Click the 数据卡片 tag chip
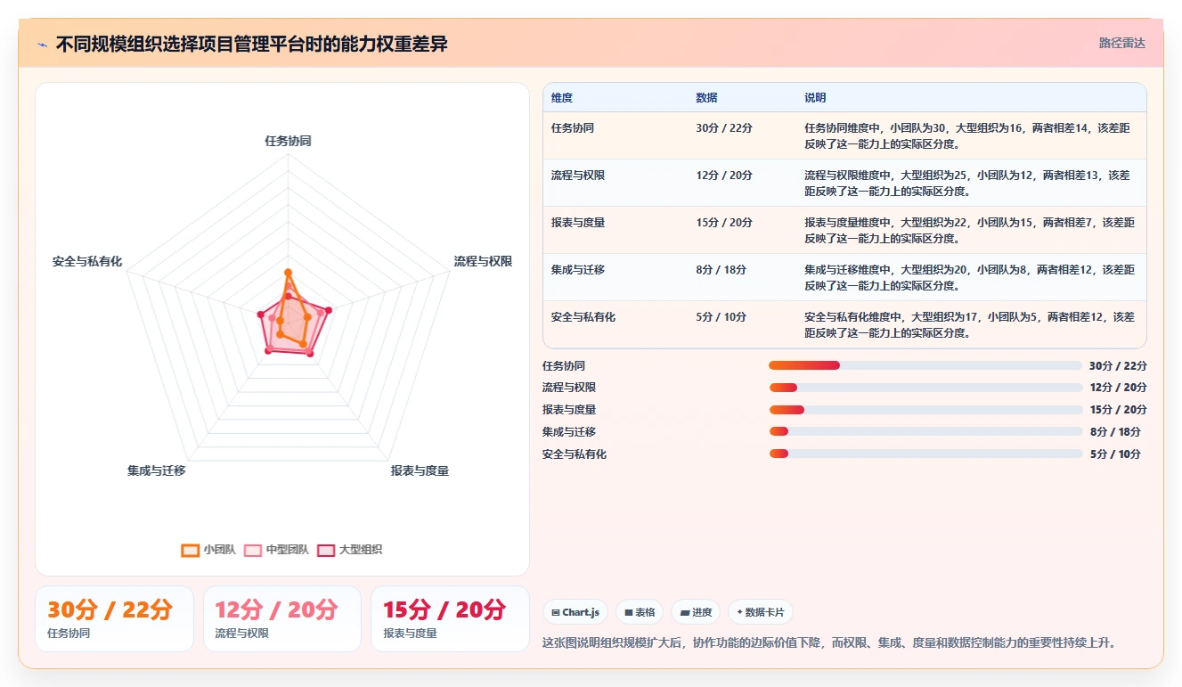This screenshot has width=1182, height=687. pos(761,612)
